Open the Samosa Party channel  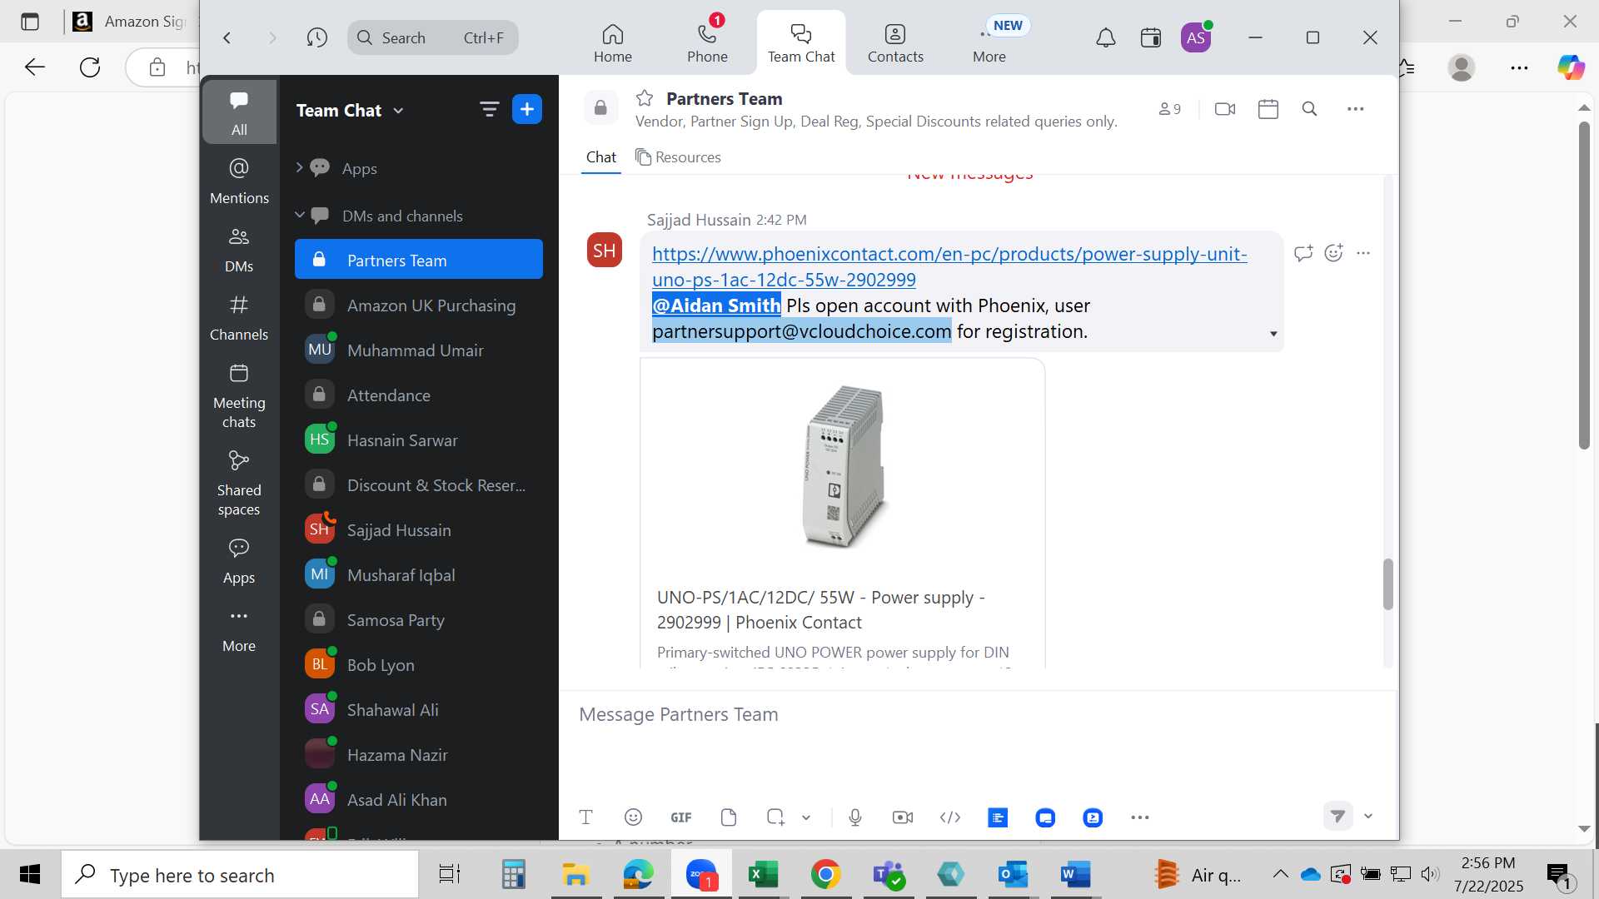pyautogui.click(x=419, y=620)
